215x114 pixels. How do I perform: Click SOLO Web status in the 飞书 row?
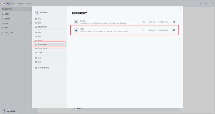click(151, 30)
